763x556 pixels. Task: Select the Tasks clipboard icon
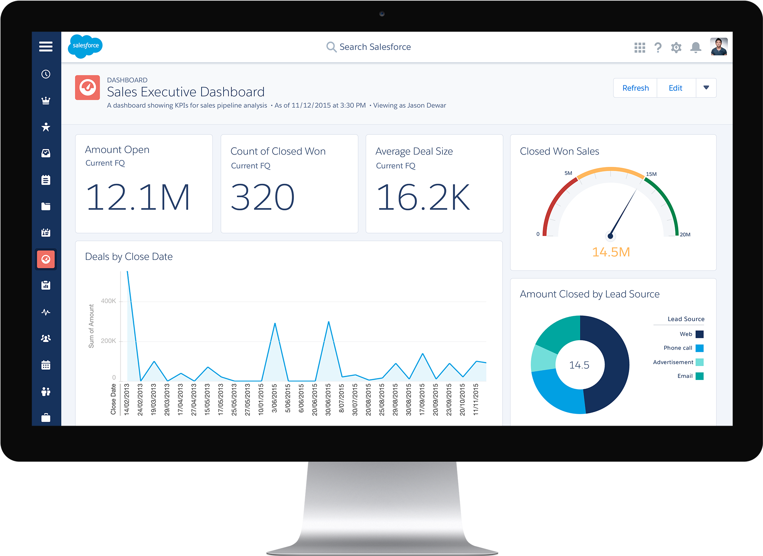click(x=46, y=180)
